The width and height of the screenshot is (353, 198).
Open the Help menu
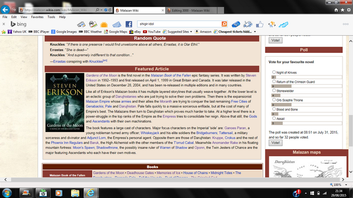click(62, 17)
